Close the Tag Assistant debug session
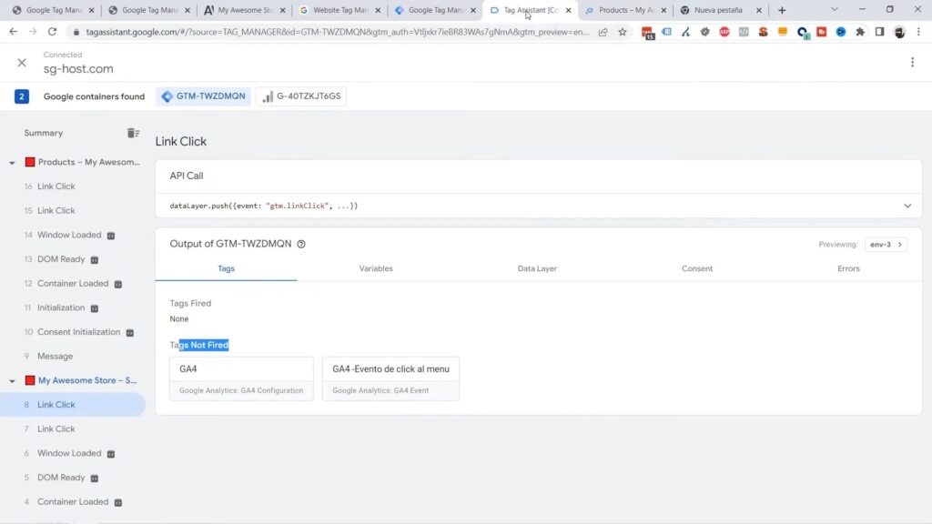Viewport: 932px width, 524px height. point(22,63)
